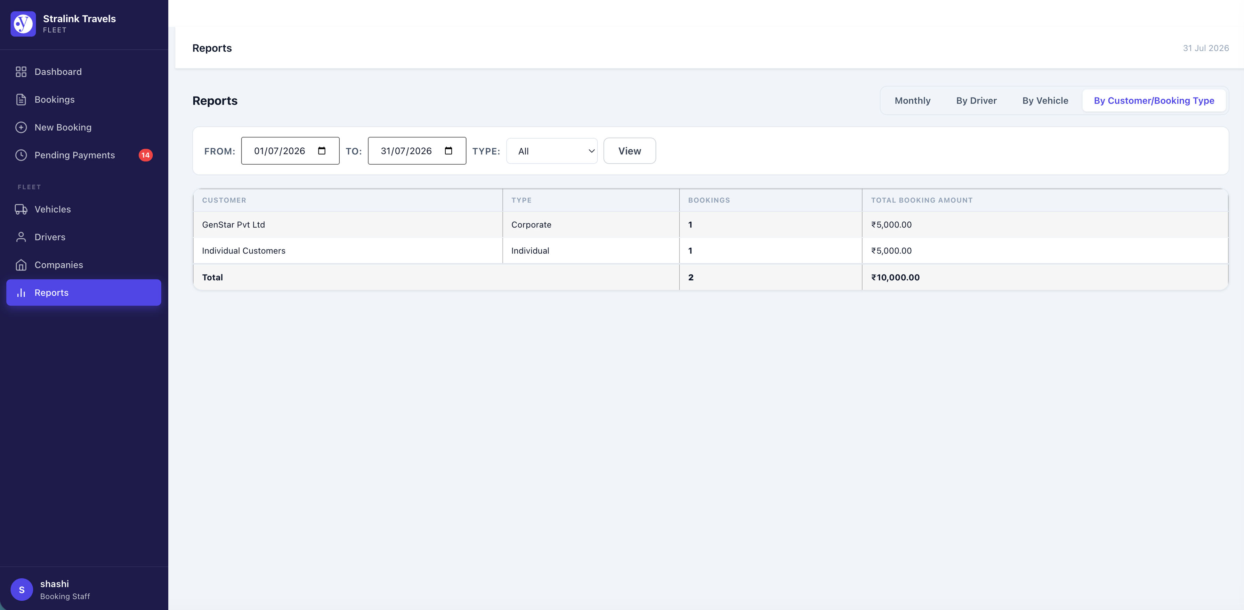The width and height of the screenshot is (1244, 610).
Task: Click the 31 Jul 2026 header date
Action: tap(1206, 48)
